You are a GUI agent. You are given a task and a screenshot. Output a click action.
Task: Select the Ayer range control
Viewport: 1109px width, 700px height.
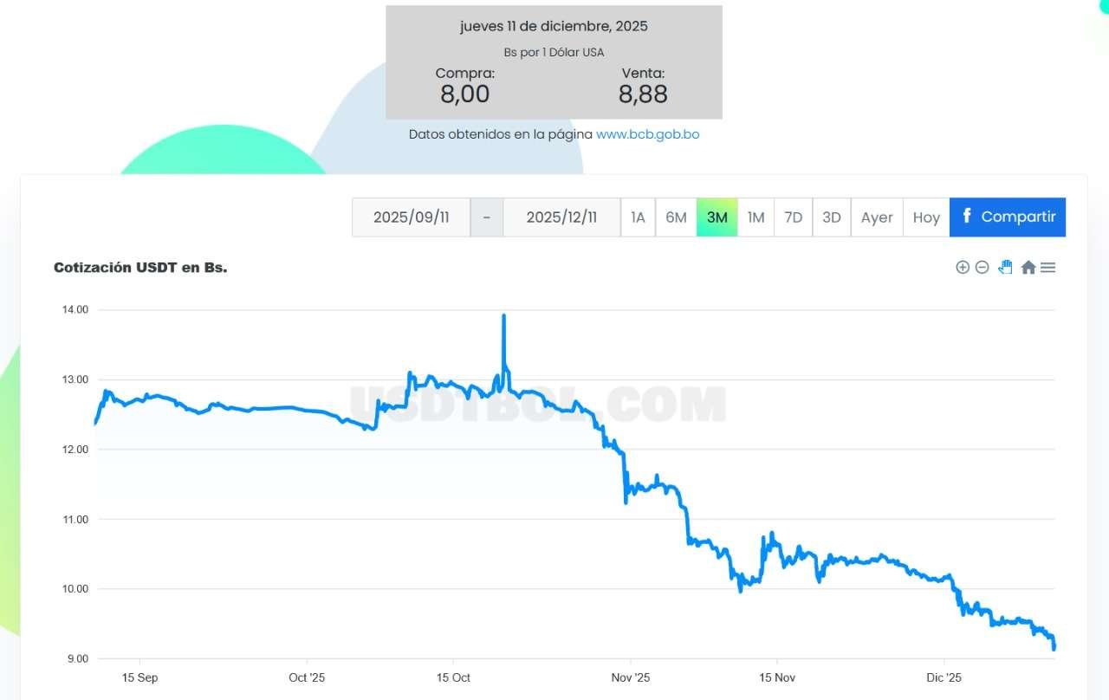click(x=877, y=217)
